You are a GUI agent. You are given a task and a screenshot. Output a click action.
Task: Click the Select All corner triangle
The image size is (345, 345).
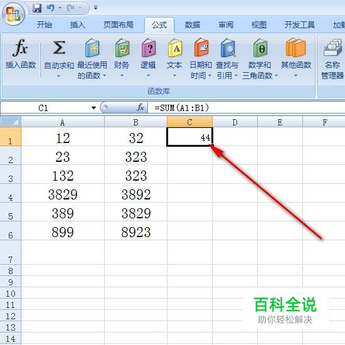pos(11,122)
